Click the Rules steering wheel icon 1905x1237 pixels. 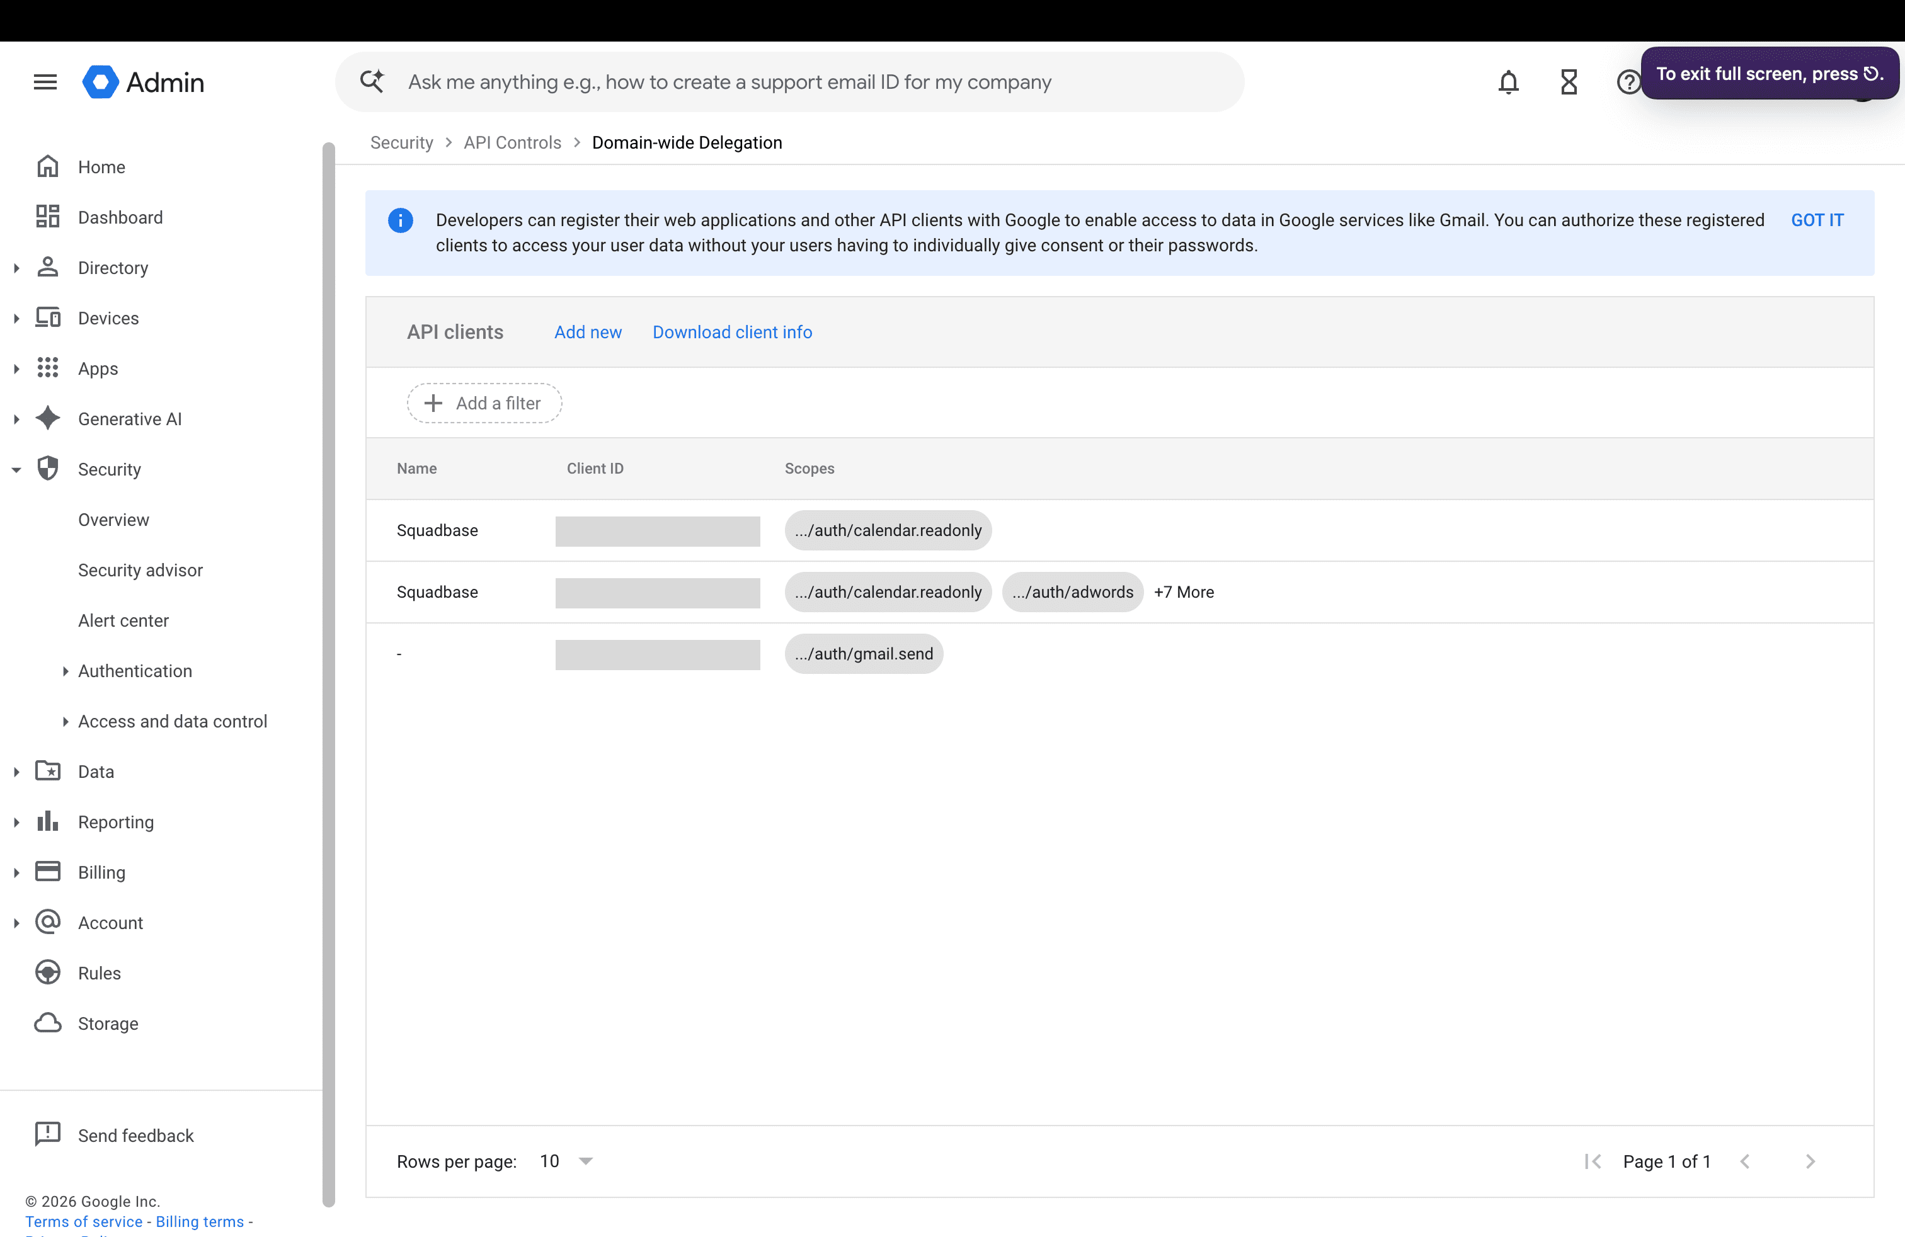(x=48, y=973)
